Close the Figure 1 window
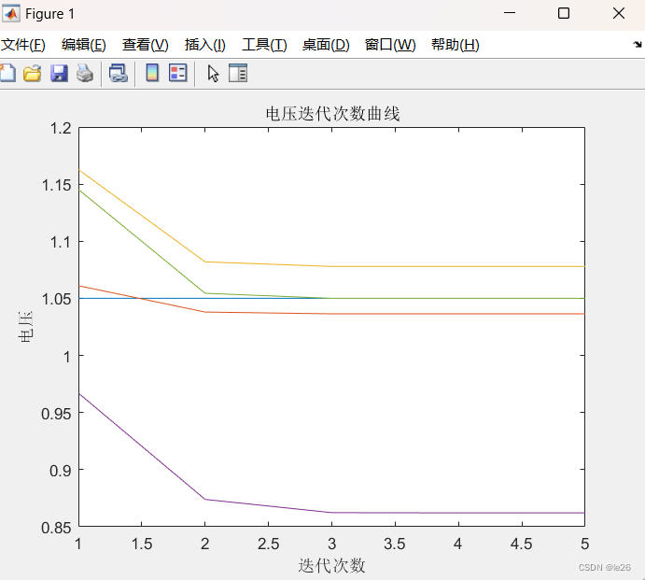645x580 pixels. 619,13
